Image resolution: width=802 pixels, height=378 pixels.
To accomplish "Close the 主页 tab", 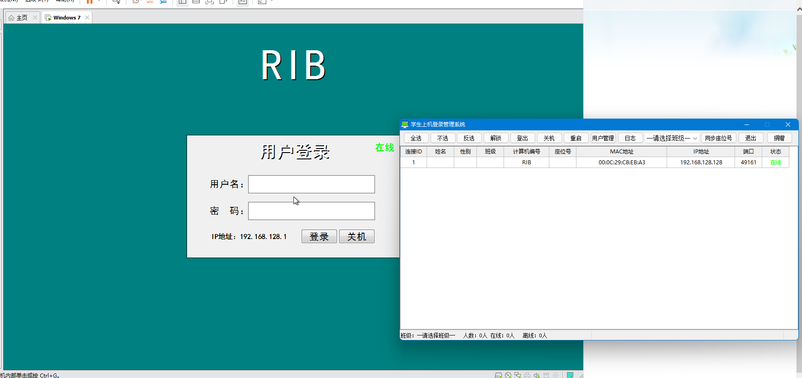I will 35,18.
